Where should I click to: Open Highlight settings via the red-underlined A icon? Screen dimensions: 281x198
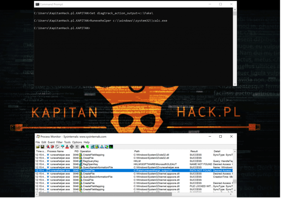67,147
